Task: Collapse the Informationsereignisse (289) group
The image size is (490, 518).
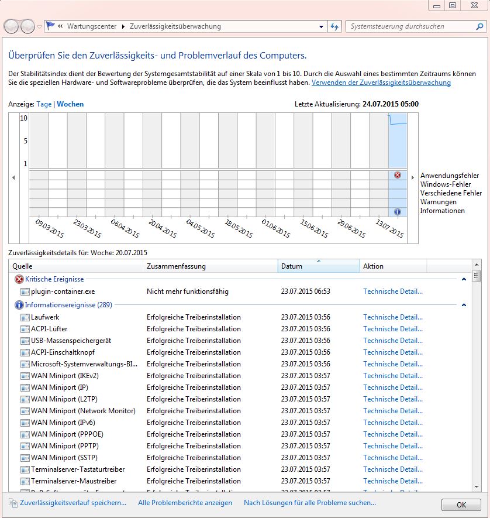Action: tap(464, 305)
